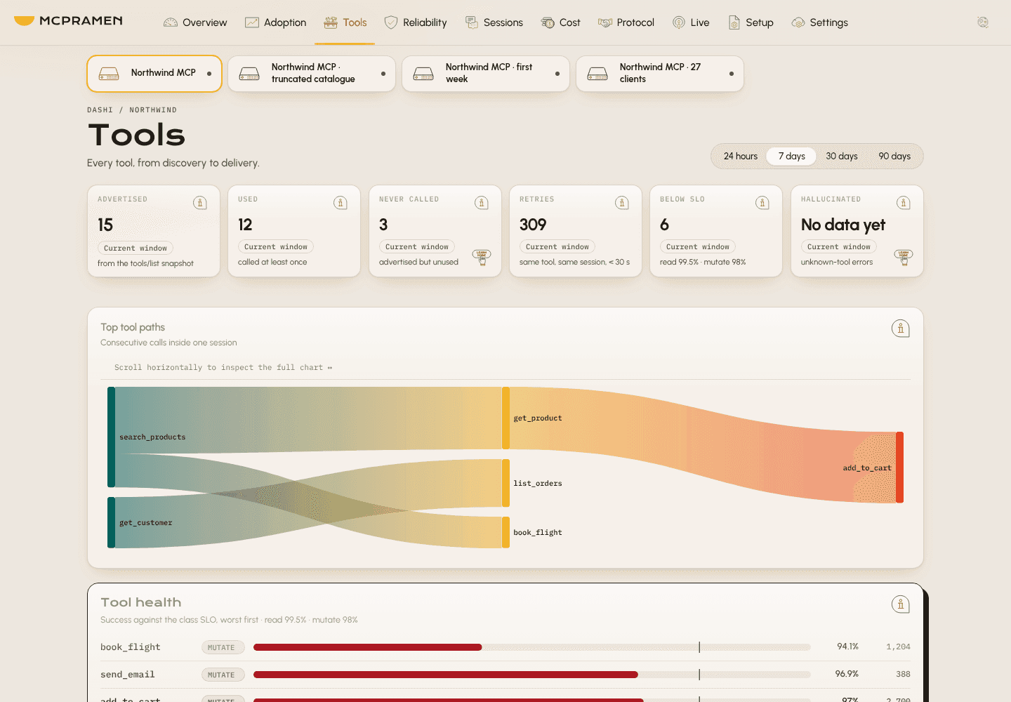Open the Live broadcast nav icon
Image resolution: width=1011 pixels, height=702 pixels.
click(679, 22)
